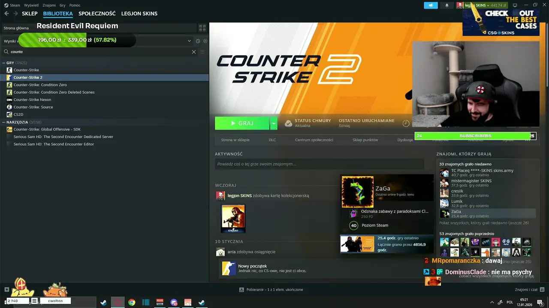Collapse the NARZĘDZIA category section
Image resolution: width=549 pixels, height=308 pixels.
coord(4,122)
